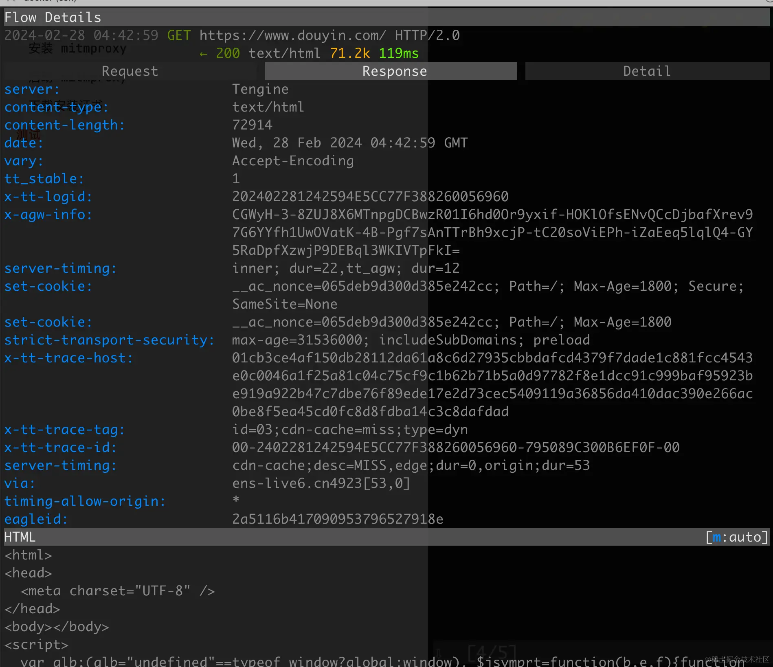Click the via header name

[20, 483]
